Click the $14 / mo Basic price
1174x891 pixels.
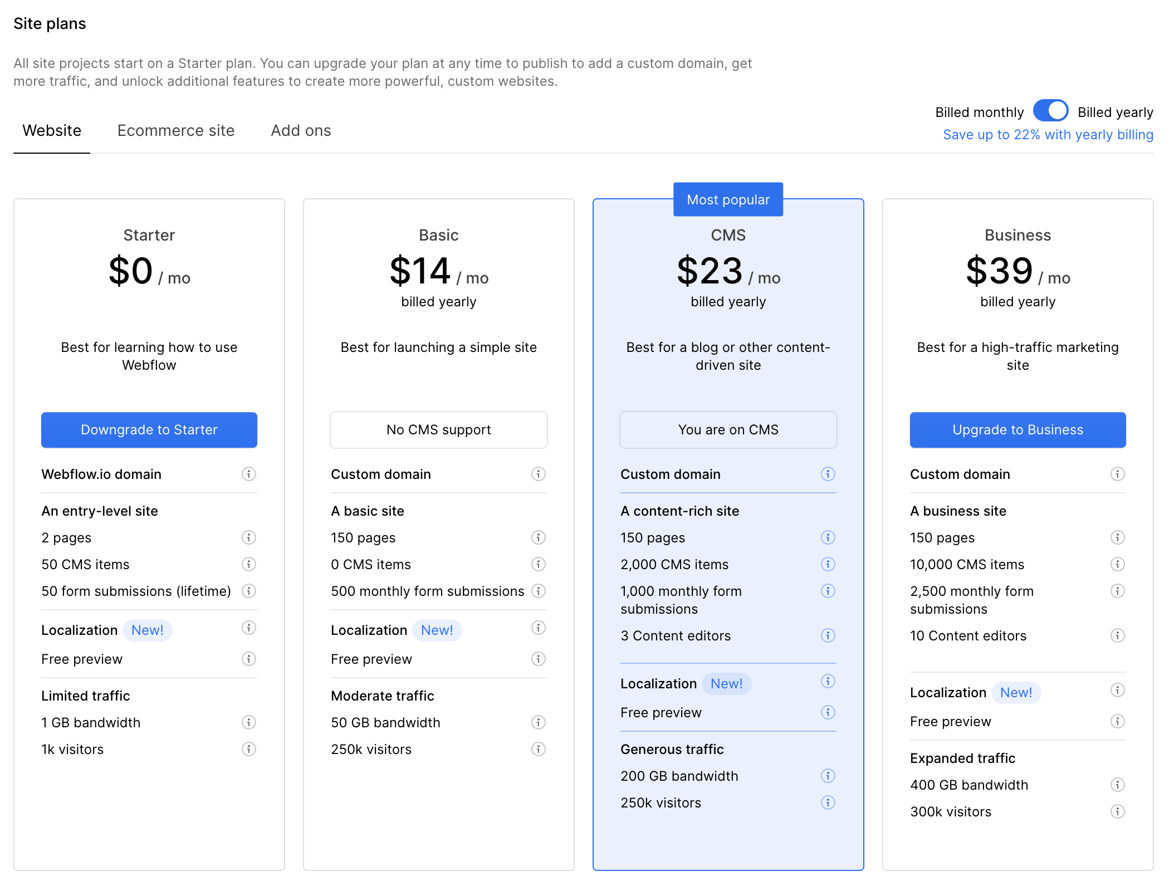pos(439,271)
